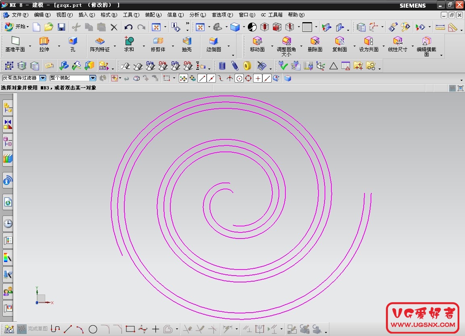465x336 pixels.
Task: Click the Undo arrow icon
Action: [128, 27]
